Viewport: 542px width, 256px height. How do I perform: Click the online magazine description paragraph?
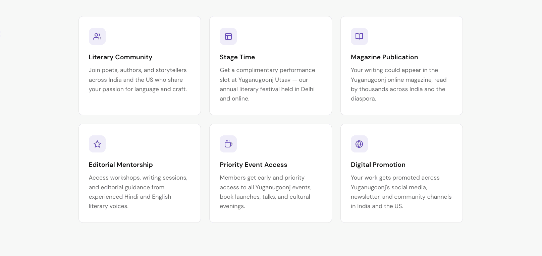point(399,84)
